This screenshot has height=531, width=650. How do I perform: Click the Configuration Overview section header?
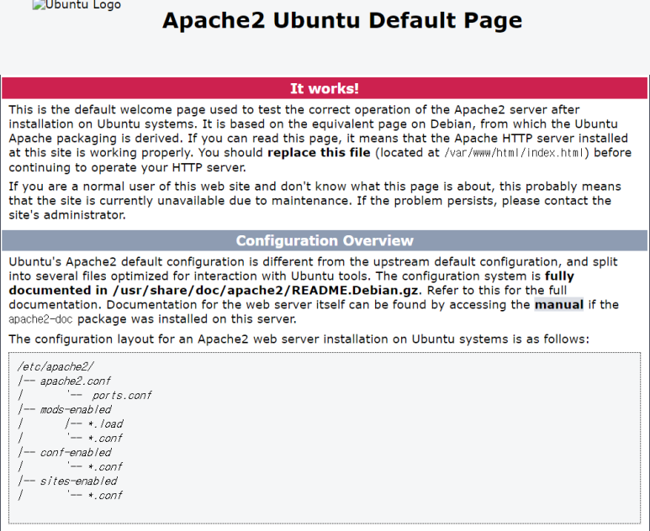pyautogui.click(x=325, y=240)
